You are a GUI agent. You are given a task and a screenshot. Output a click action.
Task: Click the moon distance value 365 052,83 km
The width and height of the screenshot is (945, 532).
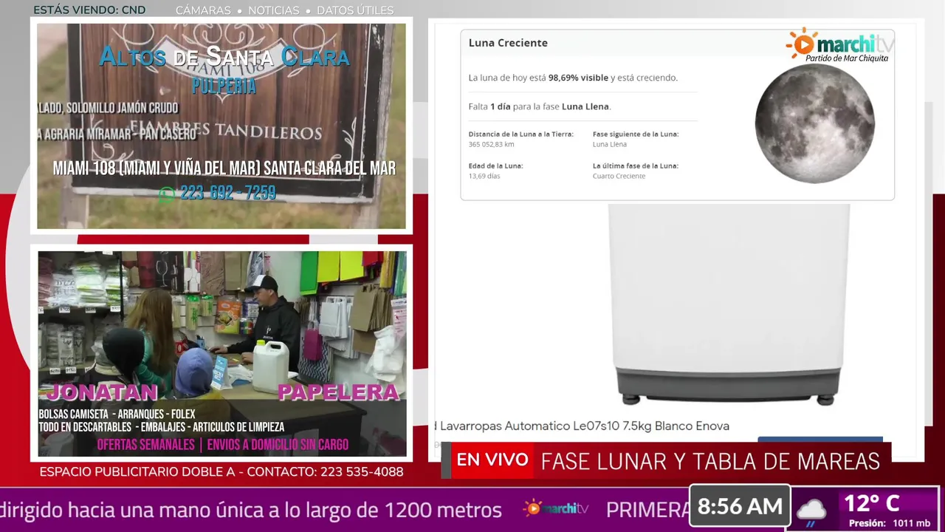[491, 144]
